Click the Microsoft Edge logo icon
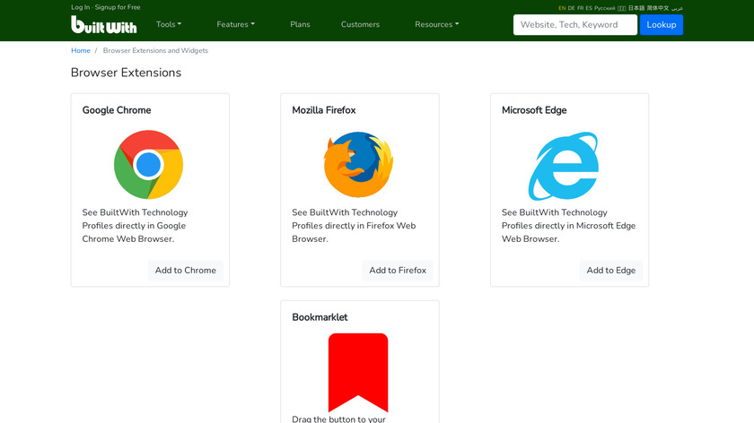The width and height of the screenshot is (754, 423). [564, 166]
